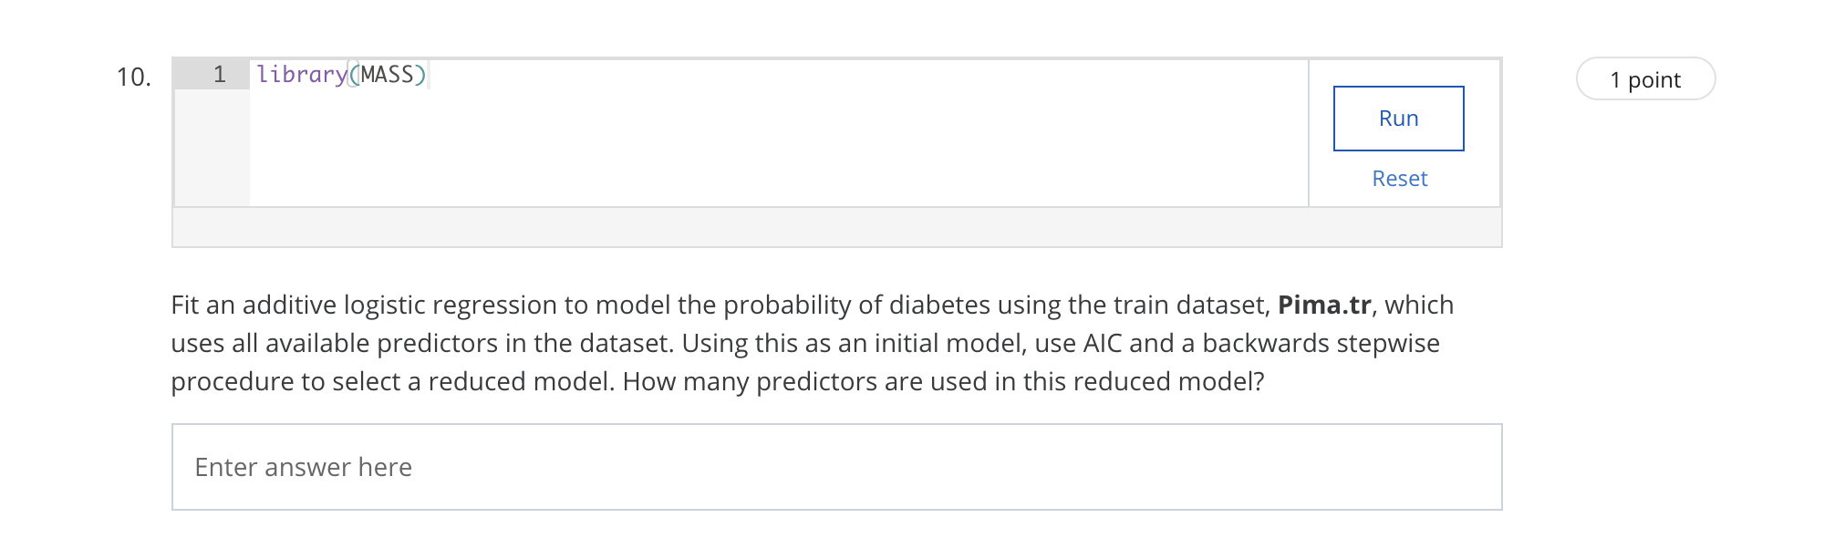Click on 'MASS' inside the code line
Screen dimensions: 1824x549
[x=388, y=75]
